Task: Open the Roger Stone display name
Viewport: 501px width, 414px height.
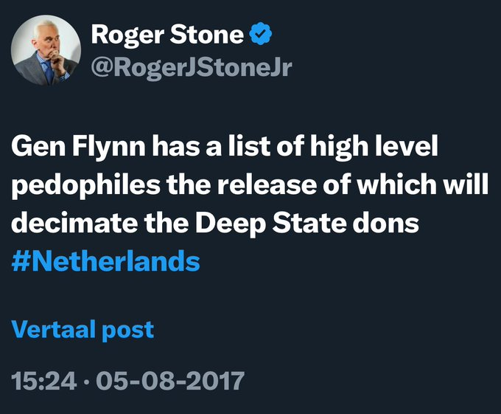Action: pyautogui.click(x=167, y=35)
